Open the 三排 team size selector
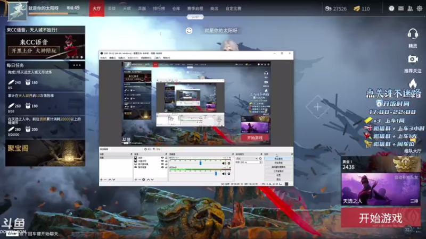Viewport: 426px width, 239px height. point(414,201)
